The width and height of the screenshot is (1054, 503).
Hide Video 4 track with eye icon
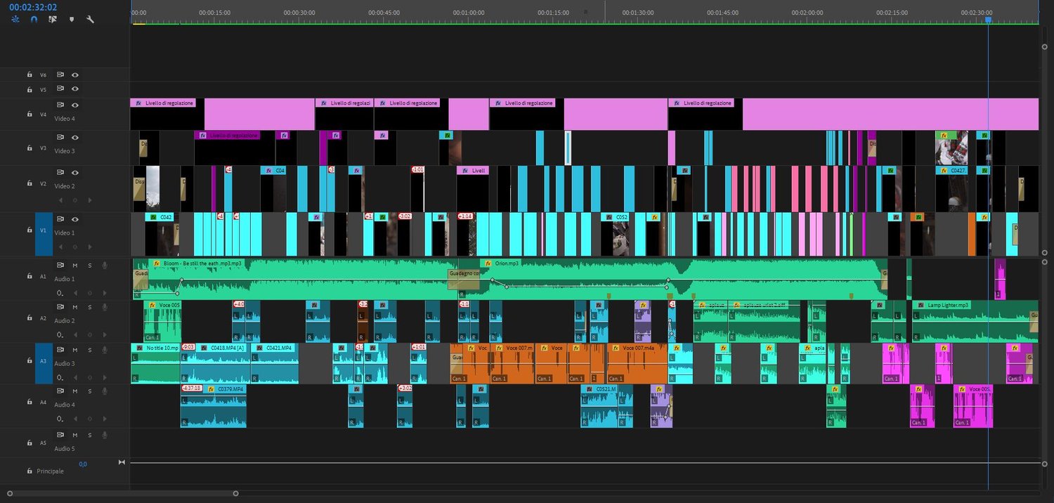pos(74,105)
